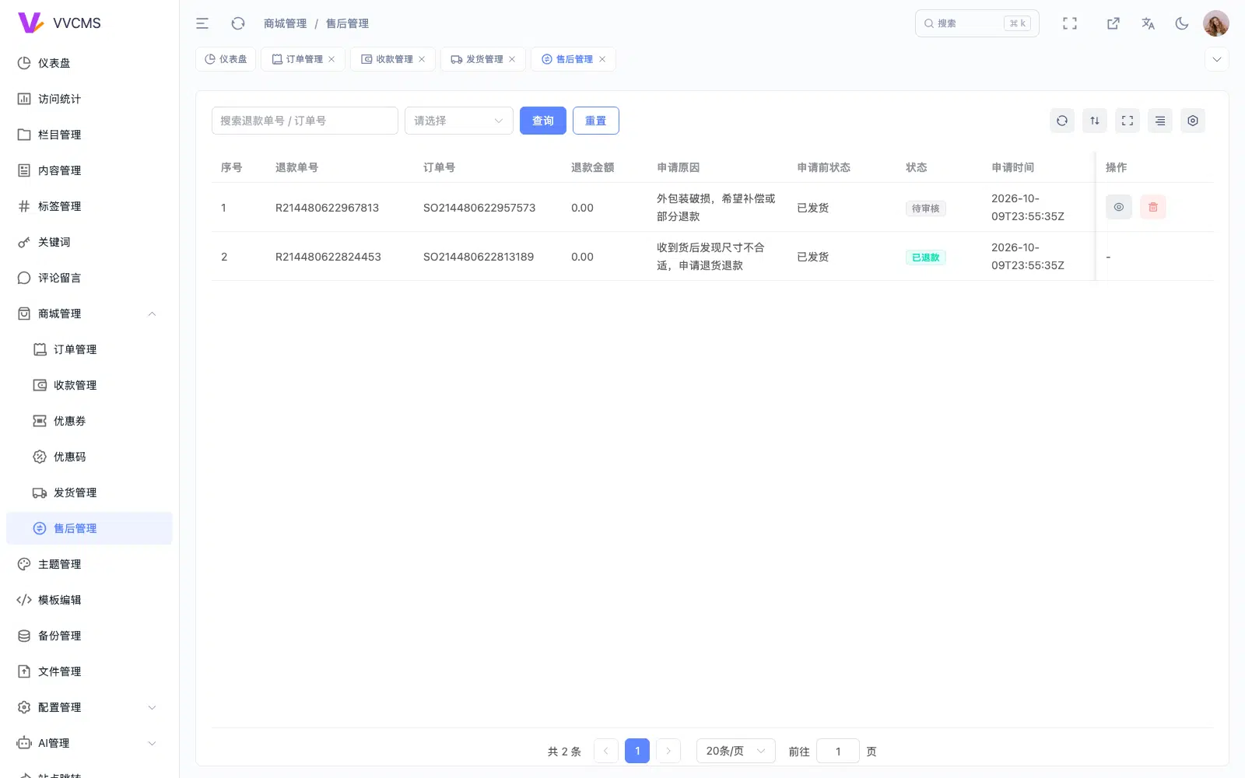This screenshot has width=1245, height=778.
Task: Collapse the 商城管理 sidebar group
Action: (89, 314)
